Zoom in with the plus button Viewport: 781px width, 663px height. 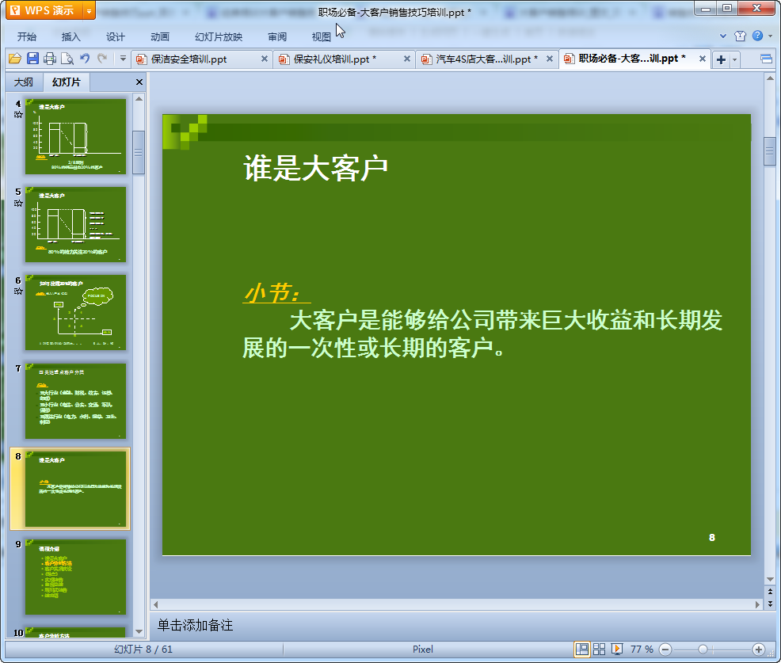(x=759, y=649)
